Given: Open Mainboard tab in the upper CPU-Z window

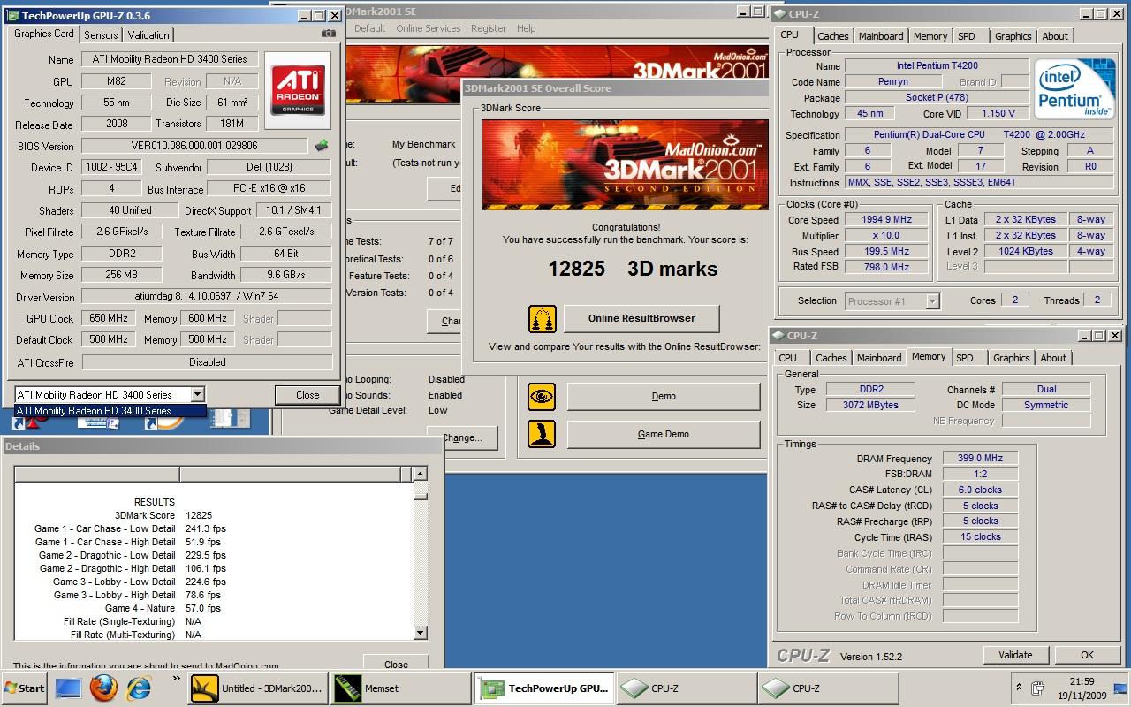Looking at the screenshot, I should [881, 36].
